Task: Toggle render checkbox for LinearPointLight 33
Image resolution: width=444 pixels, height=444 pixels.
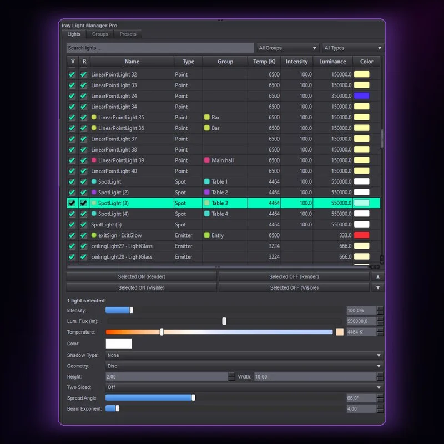Action: (x=84, y=85)
